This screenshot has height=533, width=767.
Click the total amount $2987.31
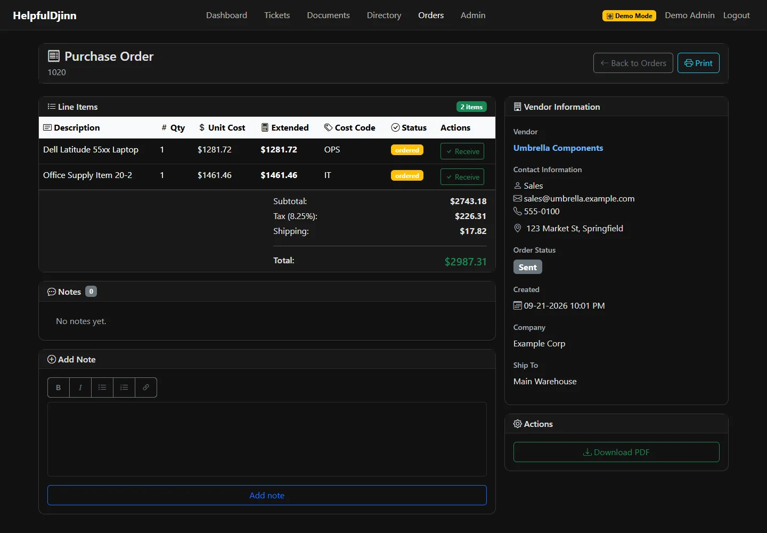click(x=466, y=262)
